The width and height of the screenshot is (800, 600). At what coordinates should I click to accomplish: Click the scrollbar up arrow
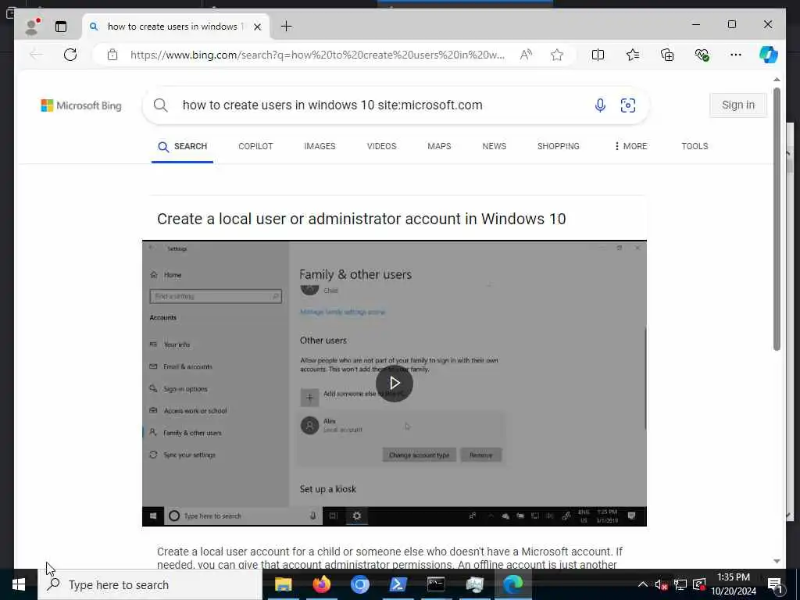click(x=777, y=80)
